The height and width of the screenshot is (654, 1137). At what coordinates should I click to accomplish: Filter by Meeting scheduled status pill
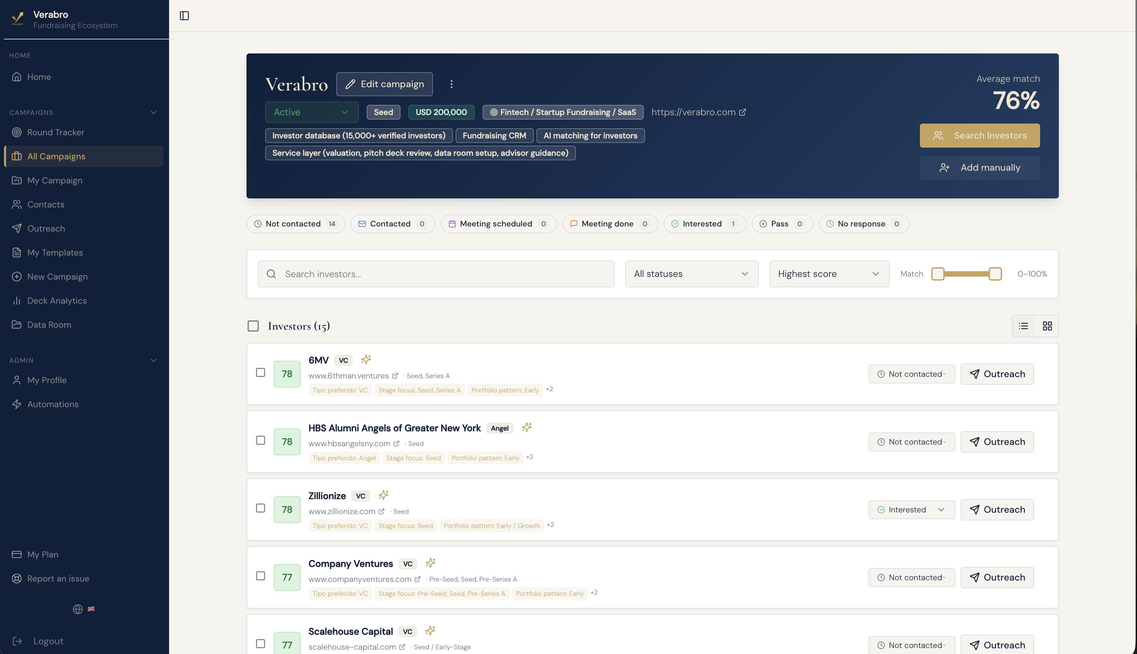point(498,224)
